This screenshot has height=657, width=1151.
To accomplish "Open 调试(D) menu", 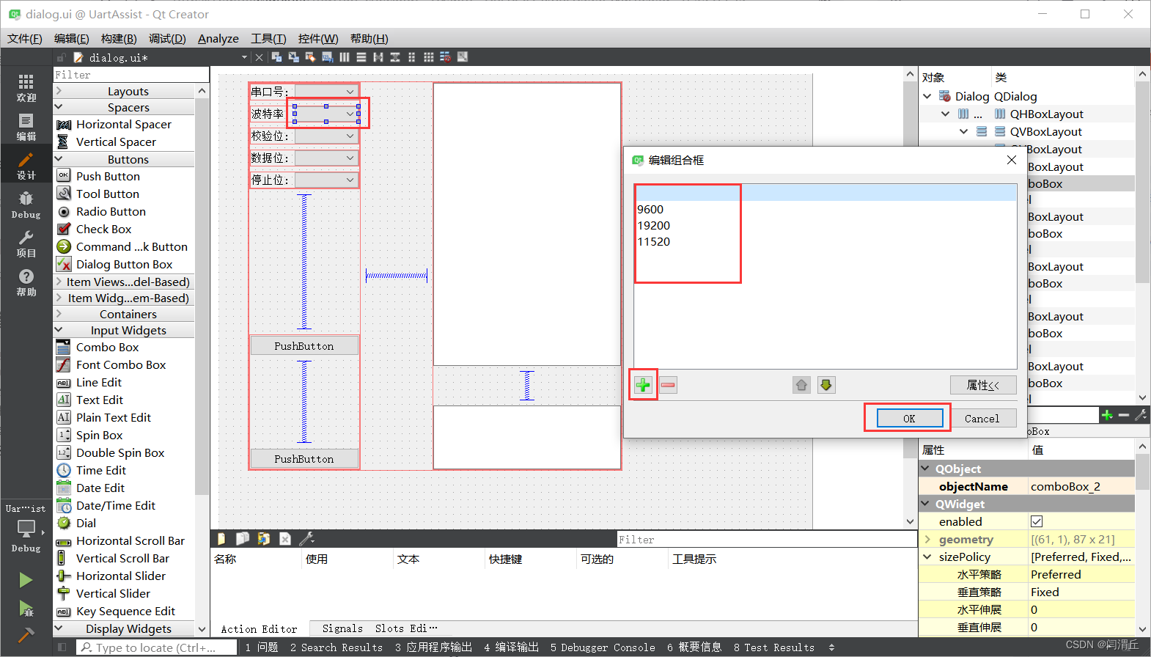I will click(167, 39).
